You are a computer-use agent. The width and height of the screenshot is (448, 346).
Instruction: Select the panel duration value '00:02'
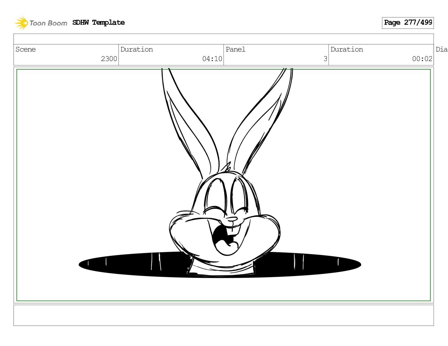422,59
